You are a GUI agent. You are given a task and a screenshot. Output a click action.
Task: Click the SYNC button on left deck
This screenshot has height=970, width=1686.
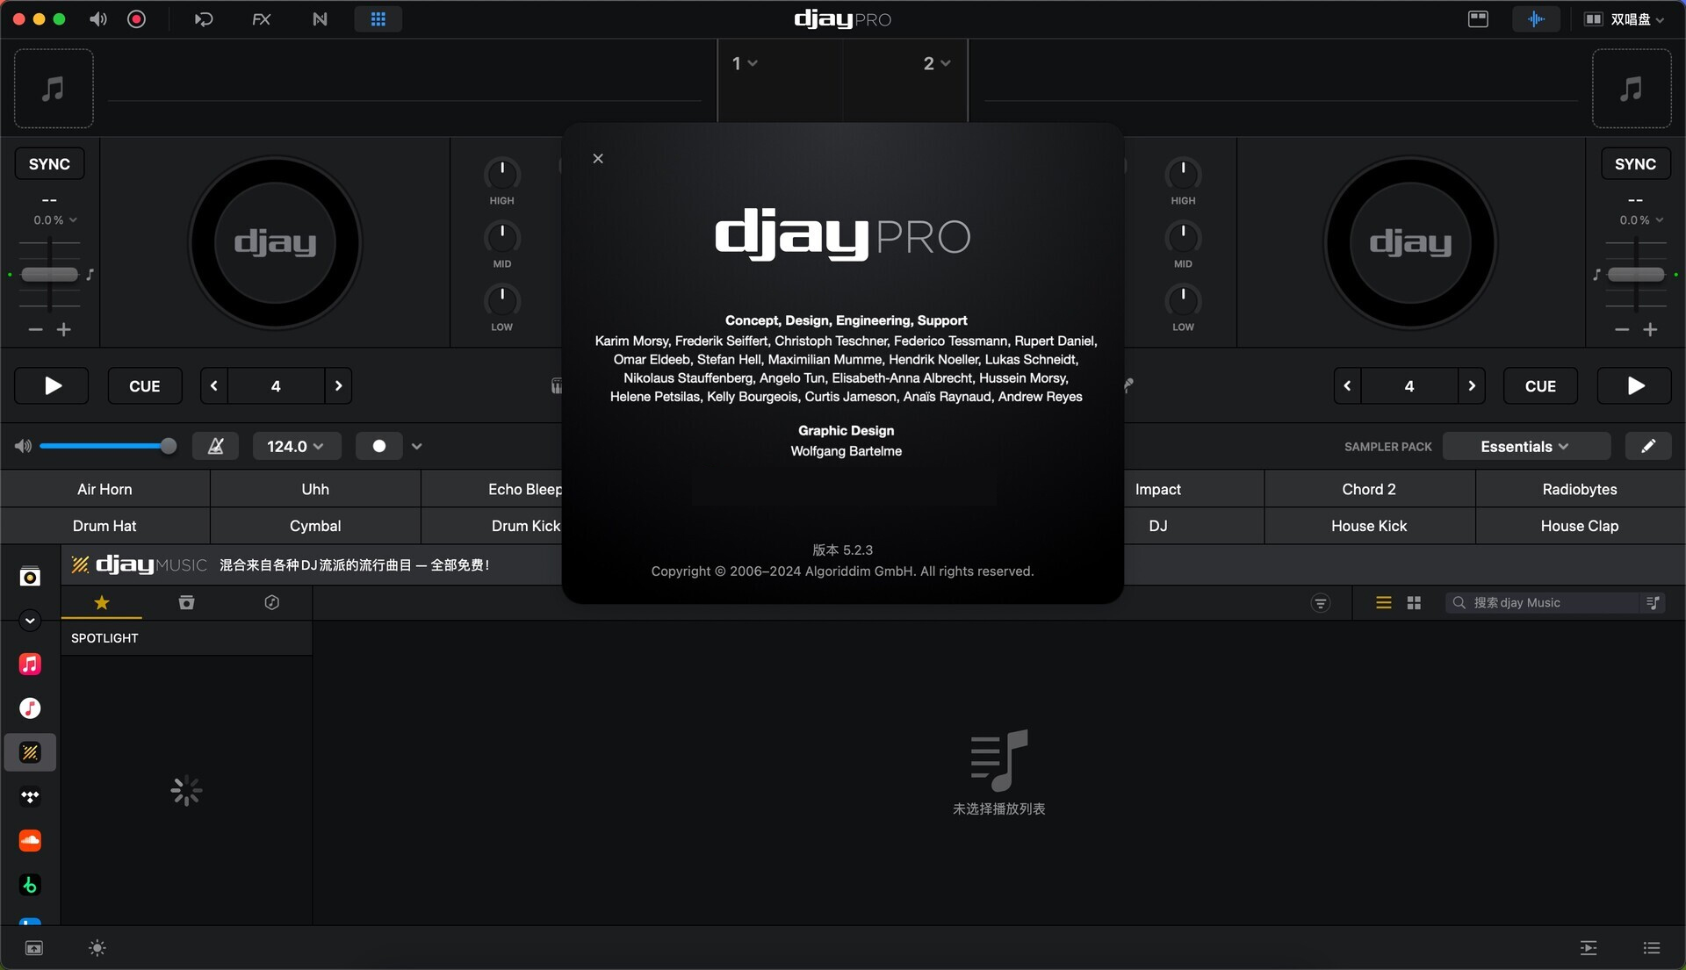(48, 163)
